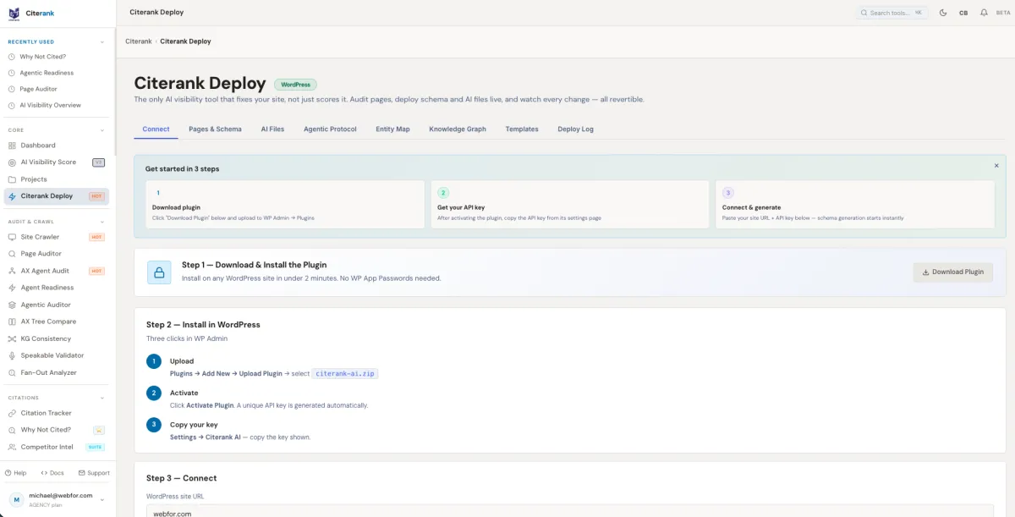Click Support envelope icon
1015x517 pixels.
[81, 473]
